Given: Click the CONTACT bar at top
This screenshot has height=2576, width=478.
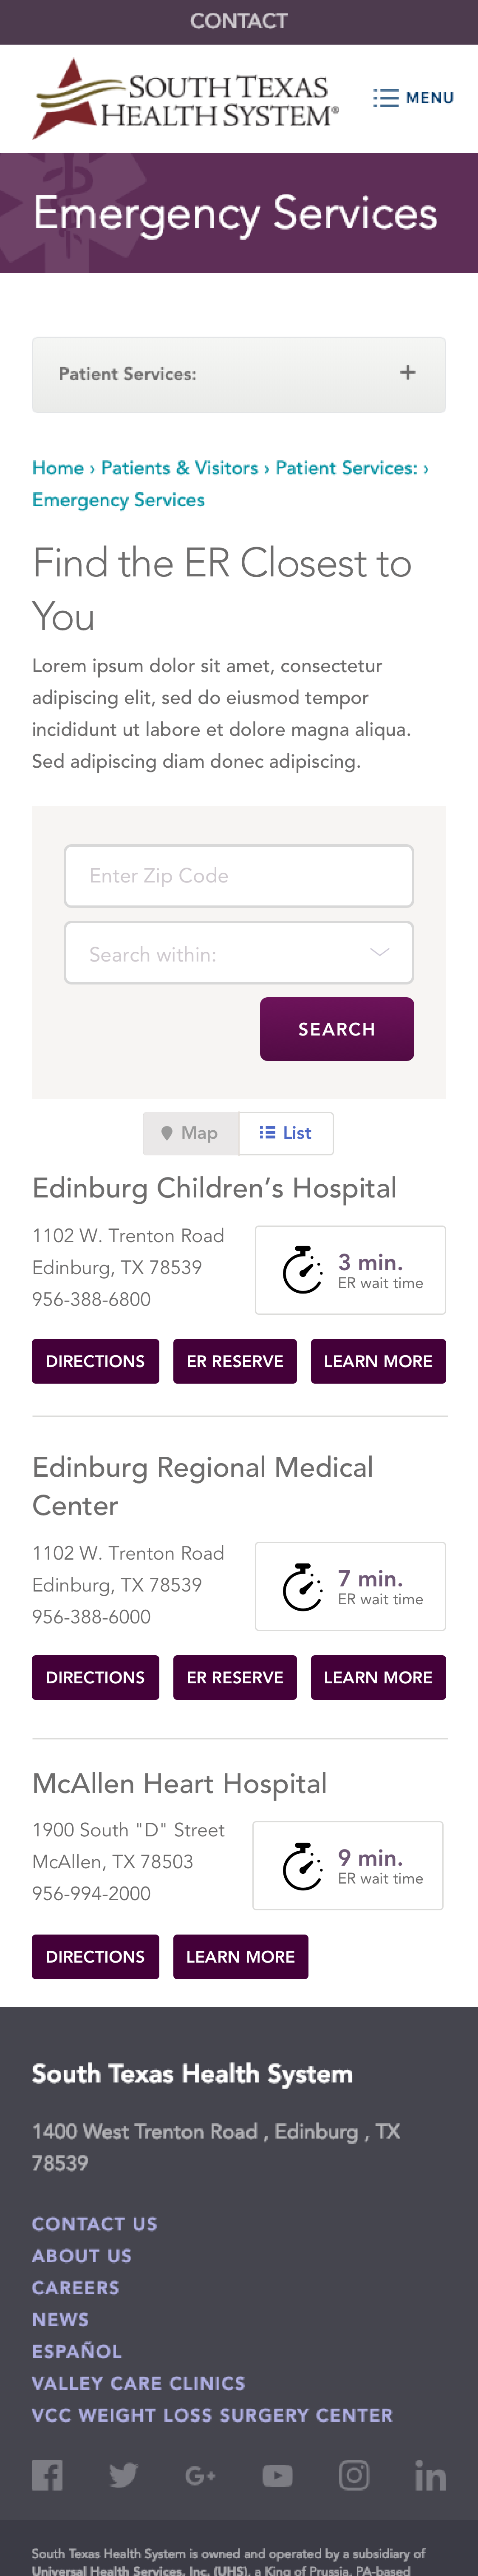Looking at the screenshot, I should pos(239,21).
